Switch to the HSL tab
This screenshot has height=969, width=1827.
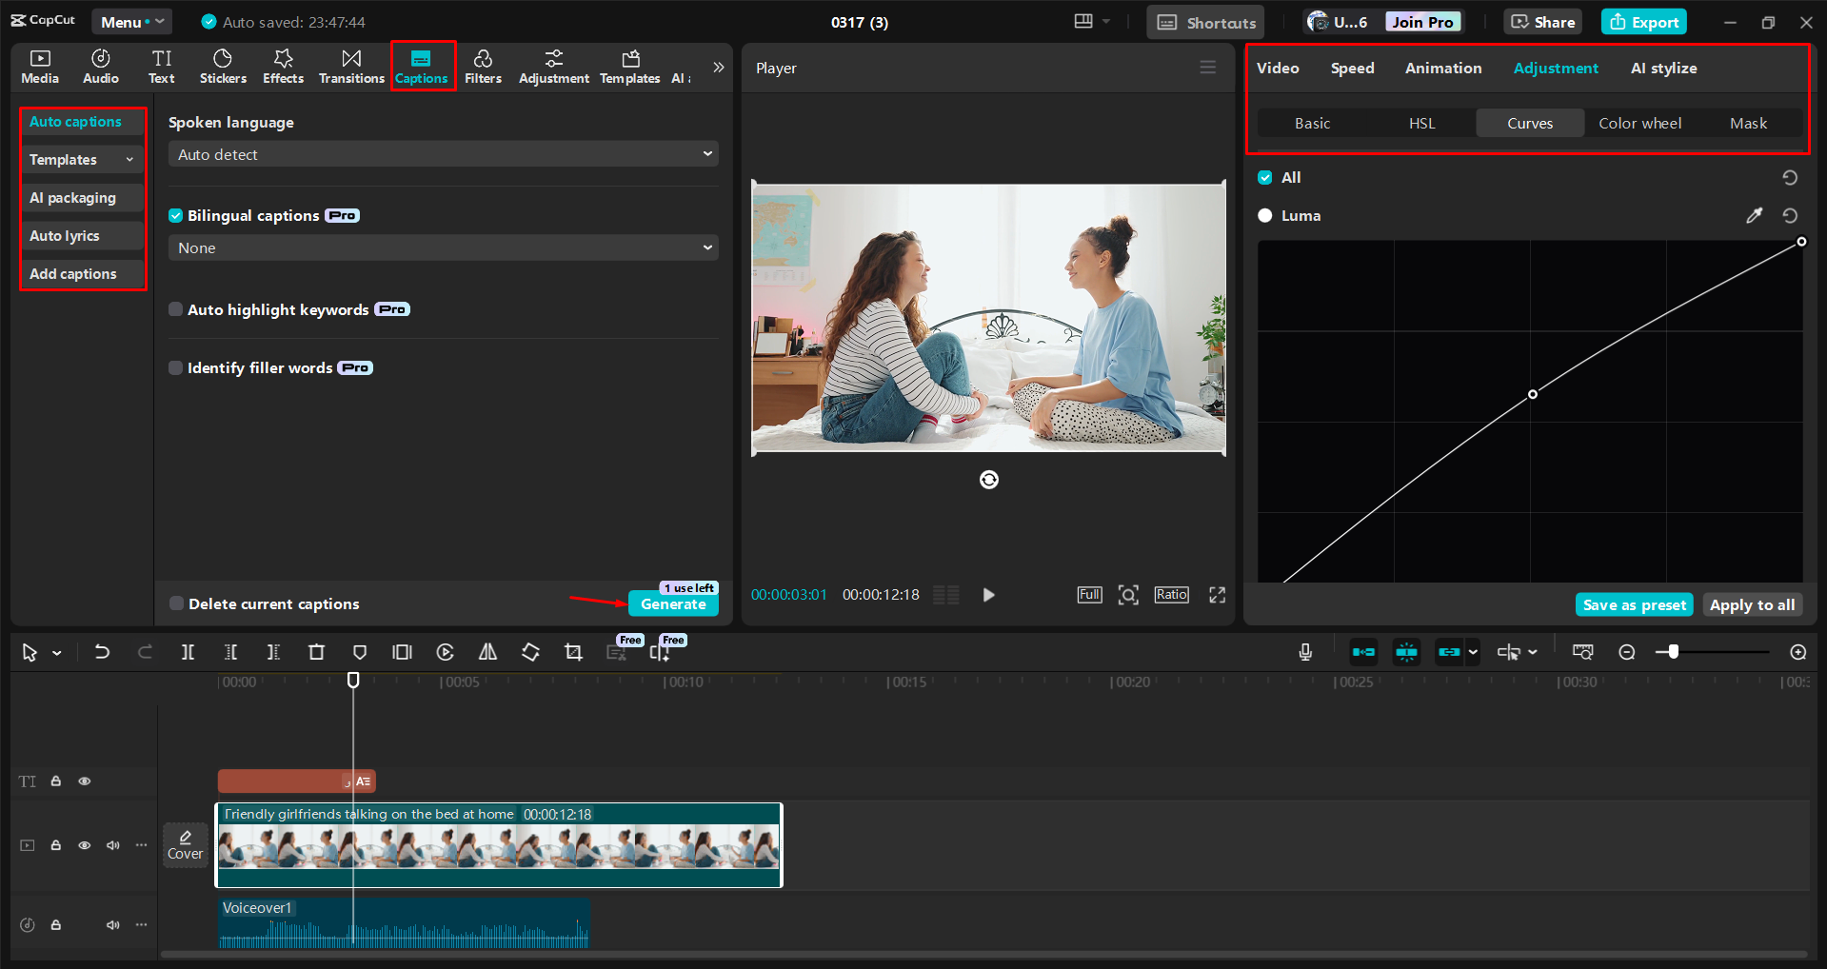(x=1421, y=123)
